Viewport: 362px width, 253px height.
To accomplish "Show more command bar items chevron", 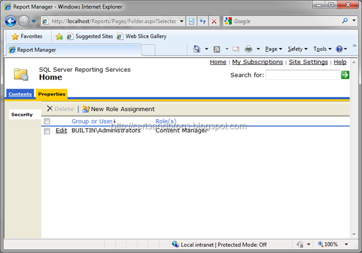I will coord(355,46).
